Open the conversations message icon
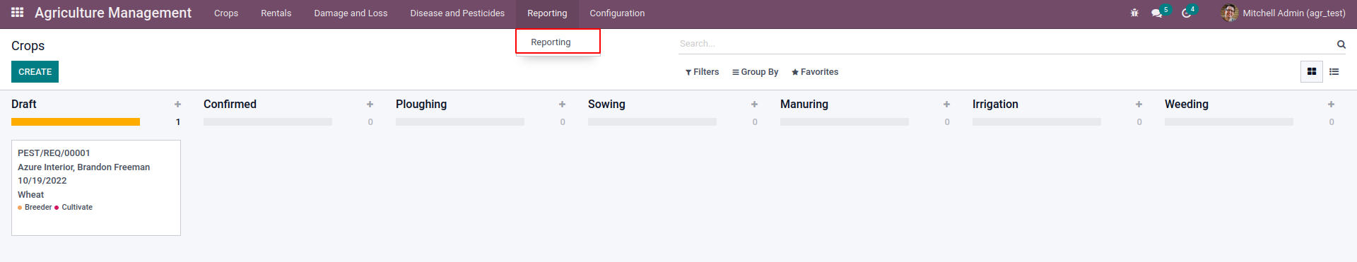The image size is (1357, 262). click(x=1157, y=13)
